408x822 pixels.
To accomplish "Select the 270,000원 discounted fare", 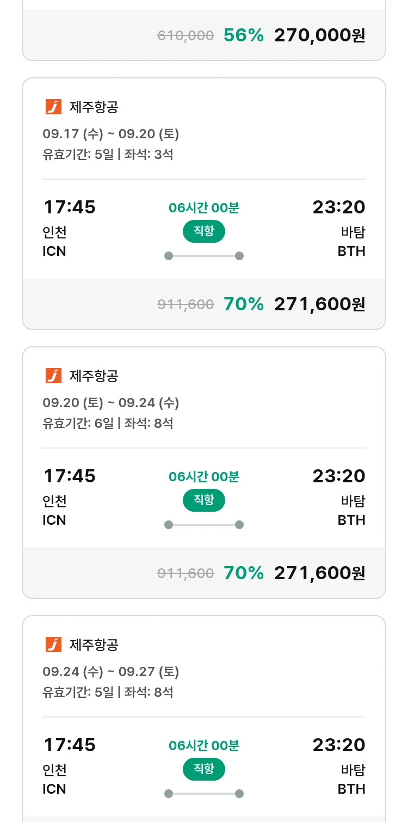I will [319, 35].
